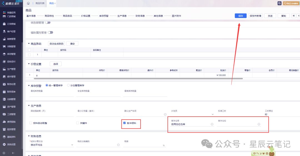Collapse the sidebar with the back arrow
The width and height of the screenshot is (300, 156).
coord(13,153)
